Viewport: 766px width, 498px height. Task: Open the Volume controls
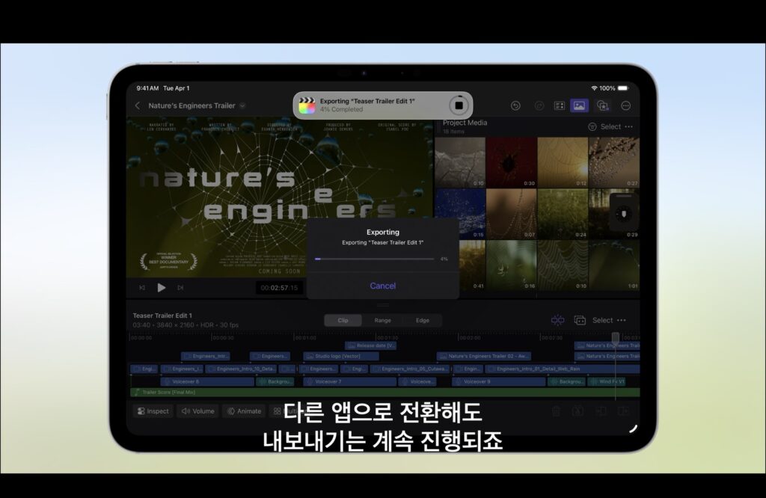197,411
